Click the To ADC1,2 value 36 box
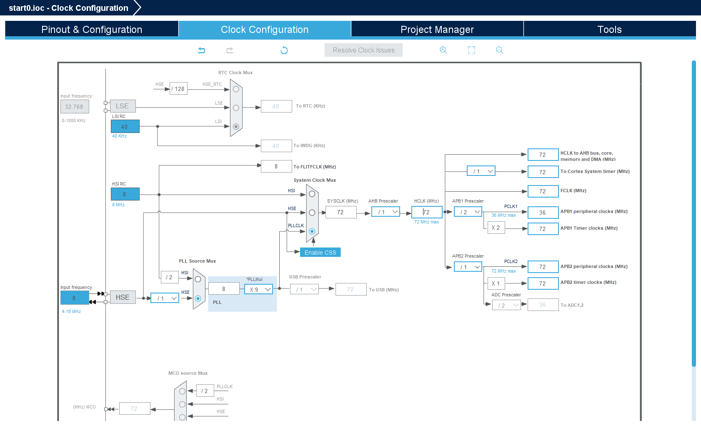 pos(543,305)
